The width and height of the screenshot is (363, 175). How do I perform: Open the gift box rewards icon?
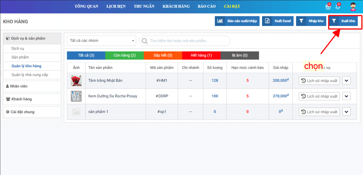tap(328, 7)
